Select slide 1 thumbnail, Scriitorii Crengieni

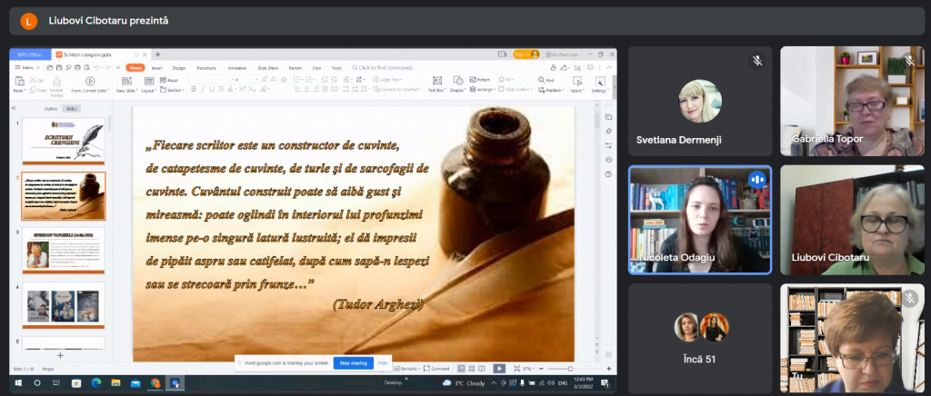(64, 141)
